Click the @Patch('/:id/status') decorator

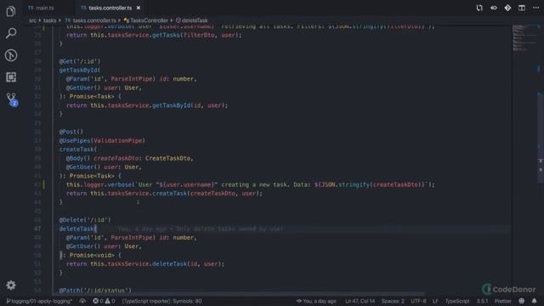[x=95, y=290]
